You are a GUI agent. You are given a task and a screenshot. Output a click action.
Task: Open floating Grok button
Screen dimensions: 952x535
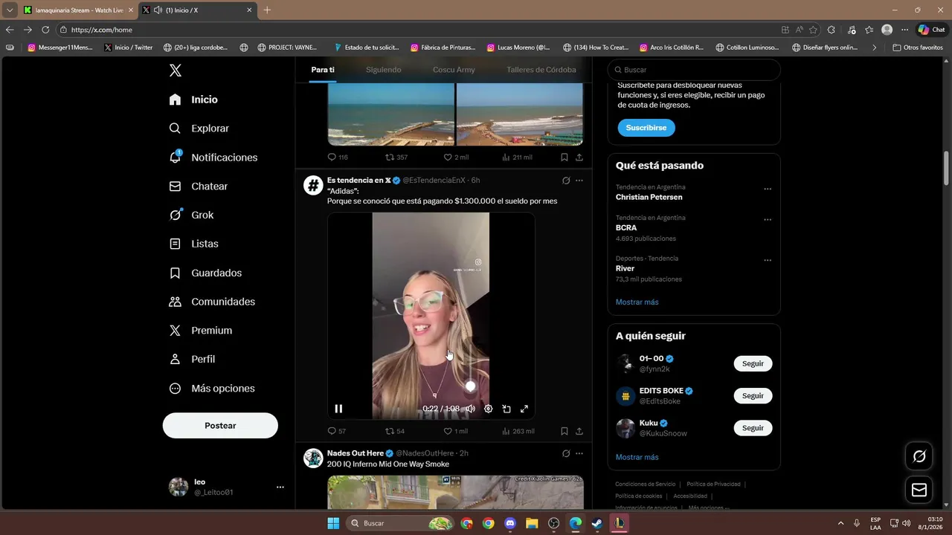(x=919, y=456)
